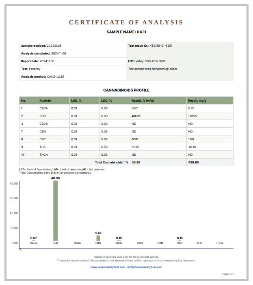Click the Analyte column header
The height and width of the screenshot is (285, 253).
45,100
